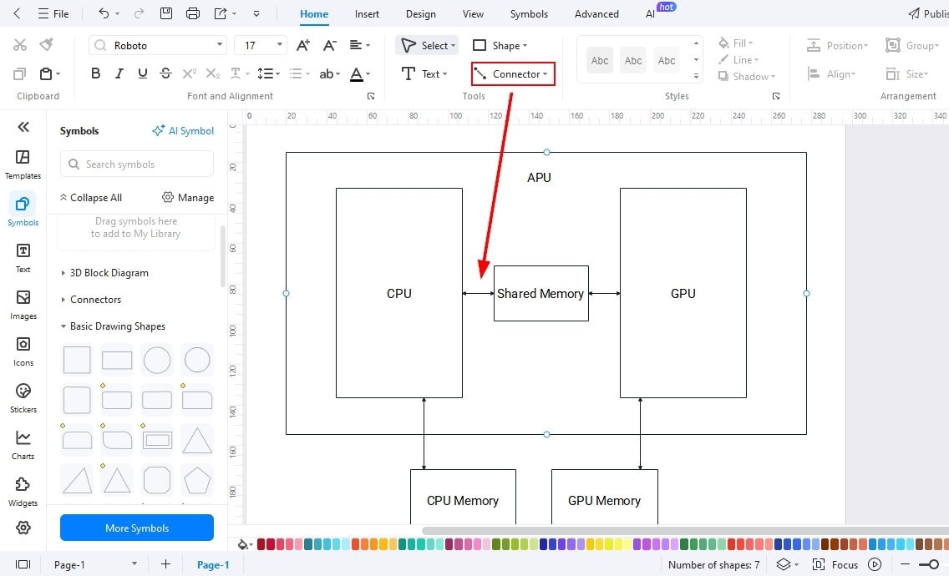Switch to the Insert tab
This screenshot has height=576, width=949.
[367, 14]
